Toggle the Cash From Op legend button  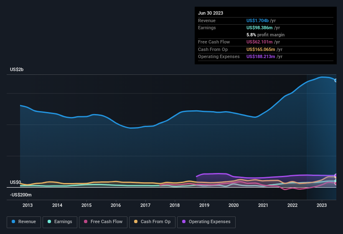[152, 222]
